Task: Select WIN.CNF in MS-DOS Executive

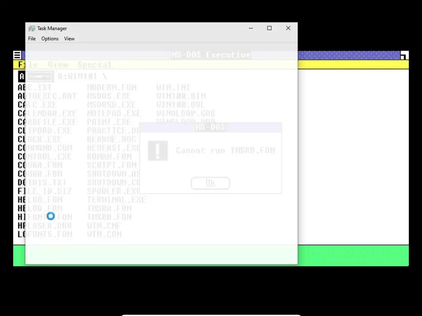Action: coord(104,225)
